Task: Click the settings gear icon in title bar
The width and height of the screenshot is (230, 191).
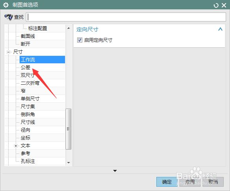Action: pyautogui.click(x=6, y=5)
